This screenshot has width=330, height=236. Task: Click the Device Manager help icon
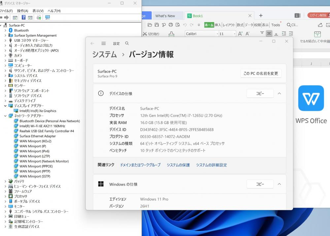point(23,17)
